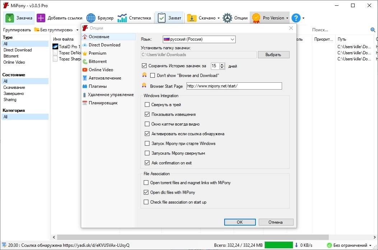This screenshot has width=378, height=250.
Task: Click the green Закачка download icon
Action: [10, 18]
